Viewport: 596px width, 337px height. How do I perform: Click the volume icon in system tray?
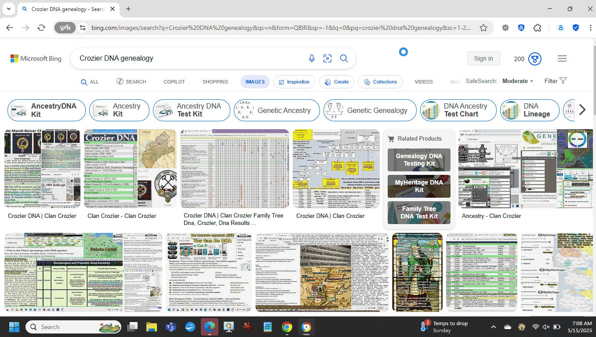click(x=546, y=327)
